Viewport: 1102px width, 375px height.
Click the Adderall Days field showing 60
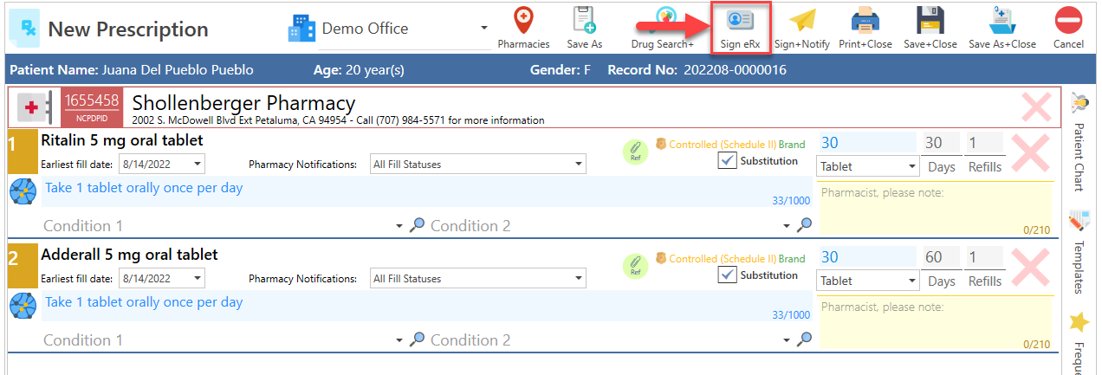(x=941, y=257)
